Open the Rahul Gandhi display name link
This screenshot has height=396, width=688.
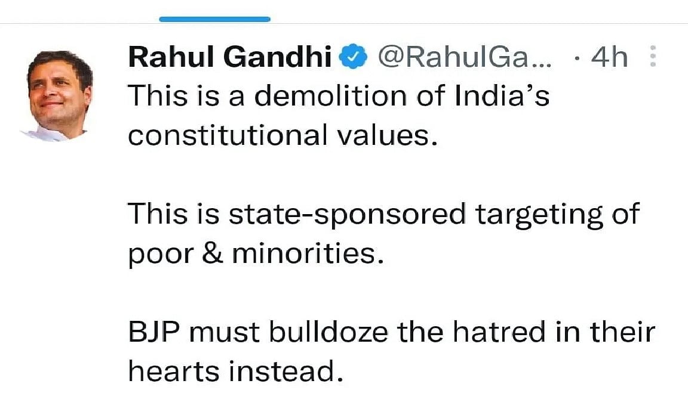230,57
